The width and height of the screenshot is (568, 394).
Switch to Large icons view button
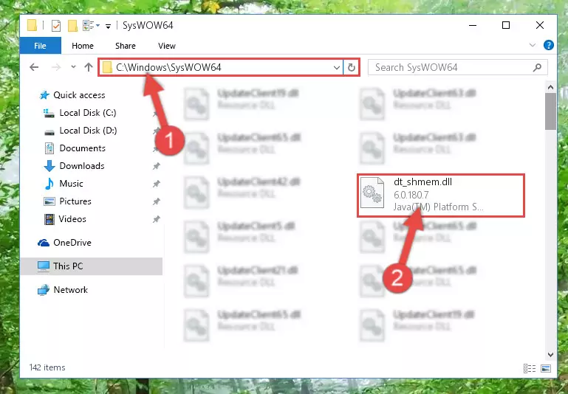tap(546, 368)
